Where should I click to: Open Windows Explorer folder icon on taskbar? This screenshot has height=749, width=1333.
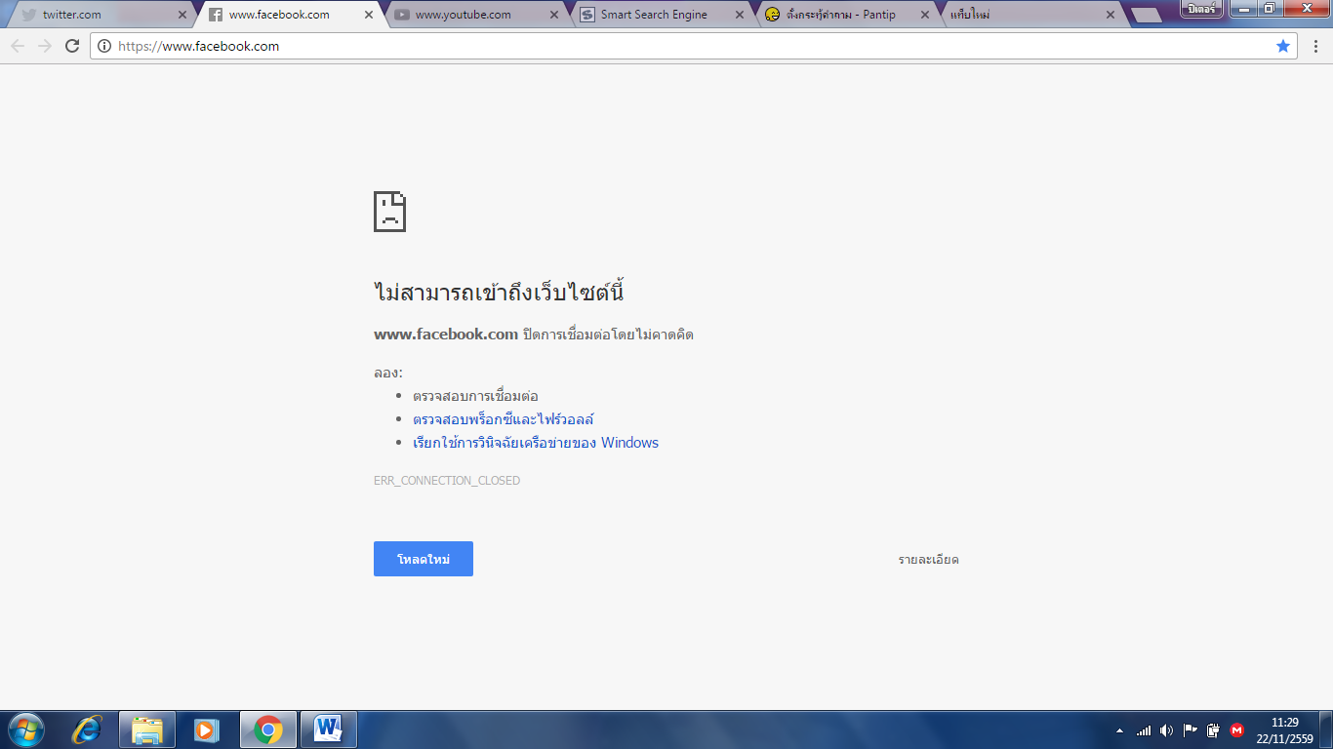tap(147, 729)
